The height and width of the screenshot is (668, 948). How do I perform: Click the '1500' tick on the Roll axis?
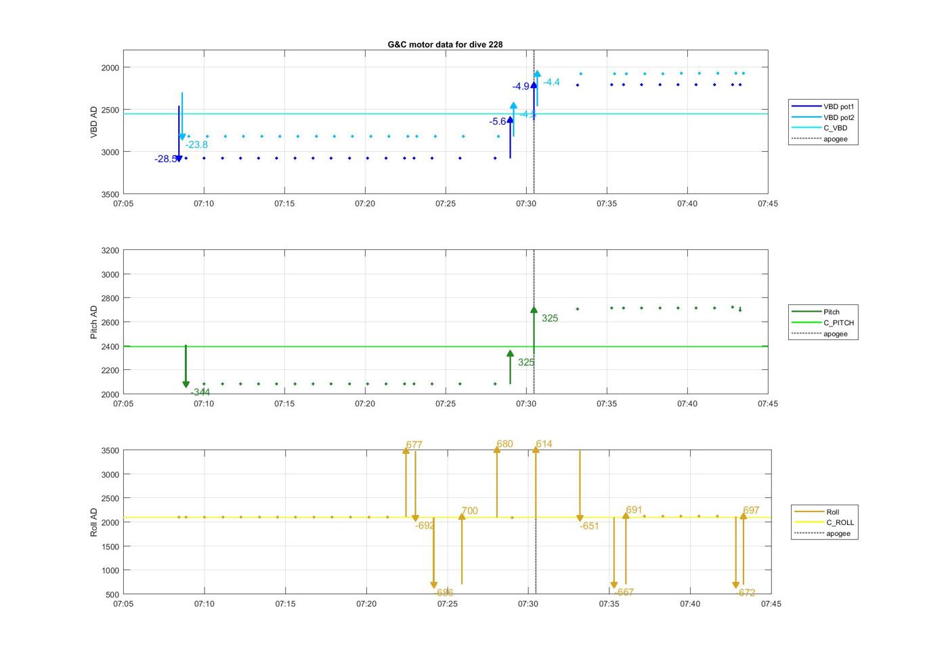click(110, 547)
